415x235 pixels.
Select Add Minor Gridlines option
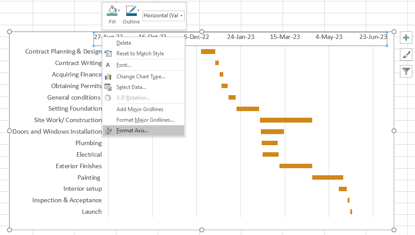[x=140, y=109]
